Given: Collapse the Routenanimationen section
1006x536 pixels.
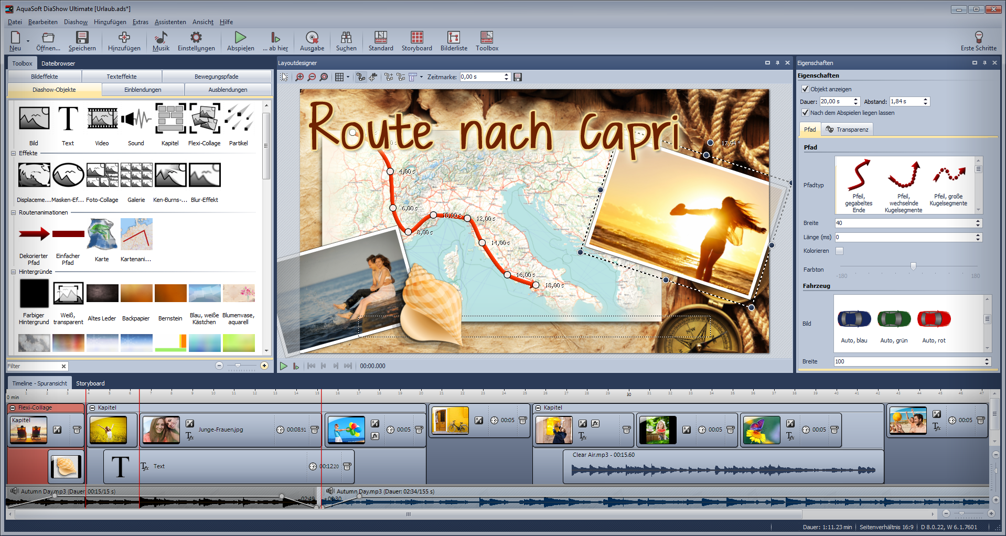Looking at the screenshot, I should pyautogui.click(x=14, y=213).
